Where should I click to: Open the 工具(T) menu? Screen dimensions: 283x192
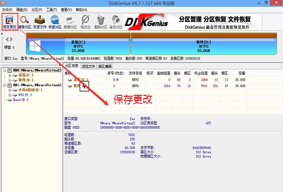(x=52, y=9)
